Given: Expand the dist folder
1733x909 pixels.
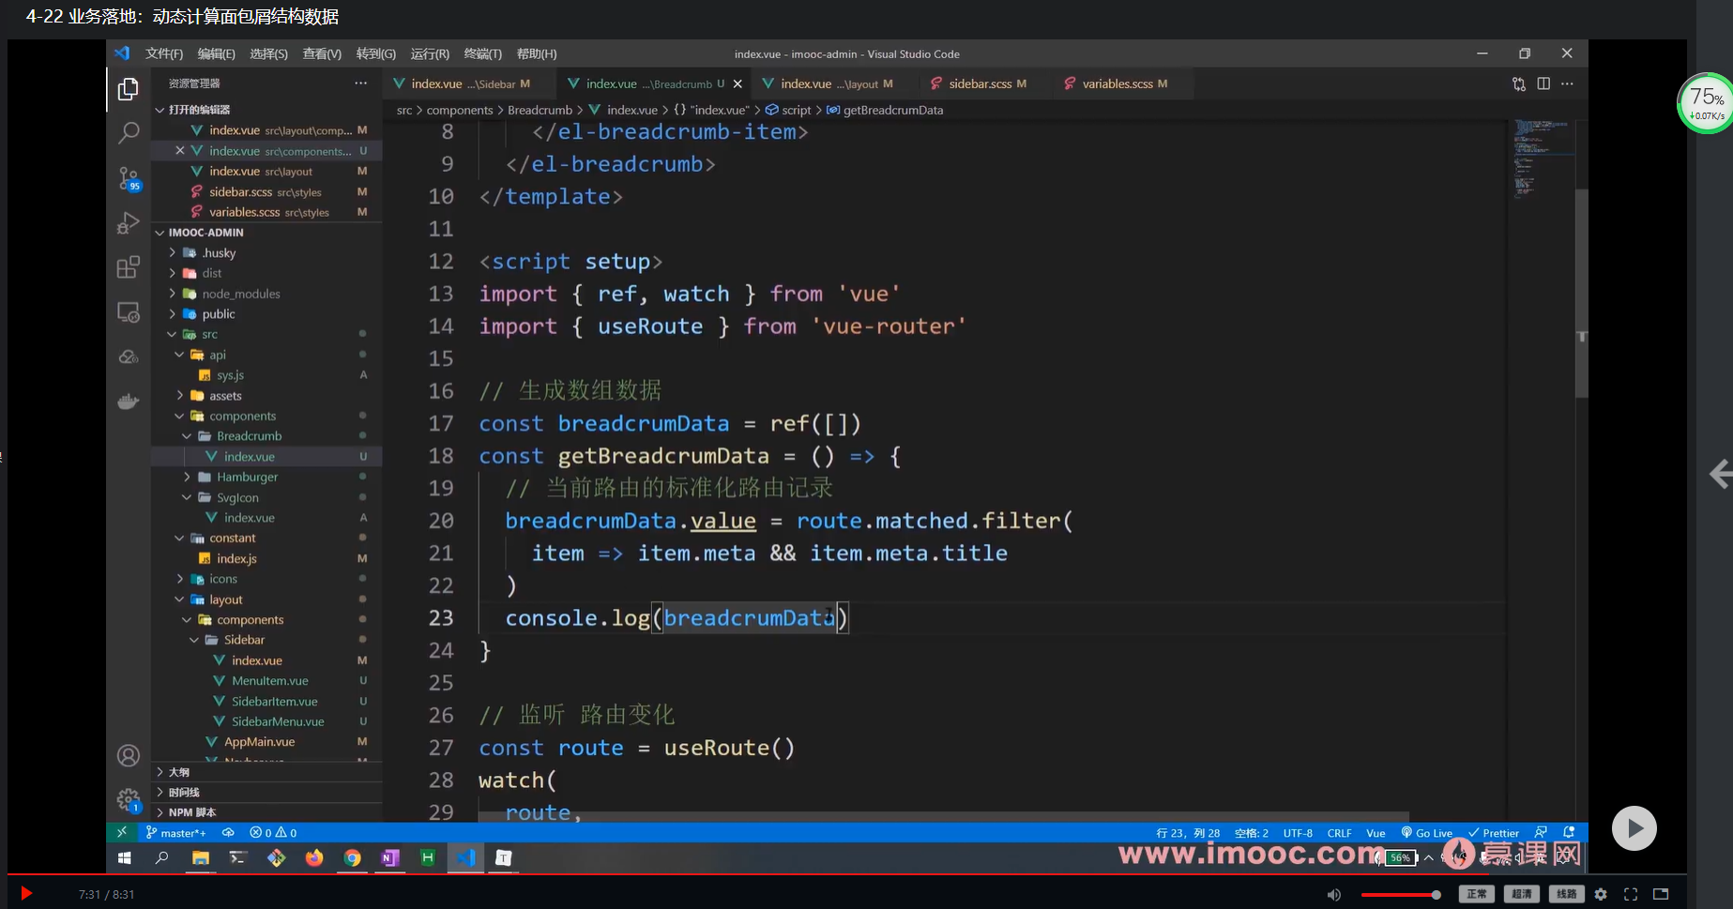Looking at the screenshot, I should tap(173, 273).
